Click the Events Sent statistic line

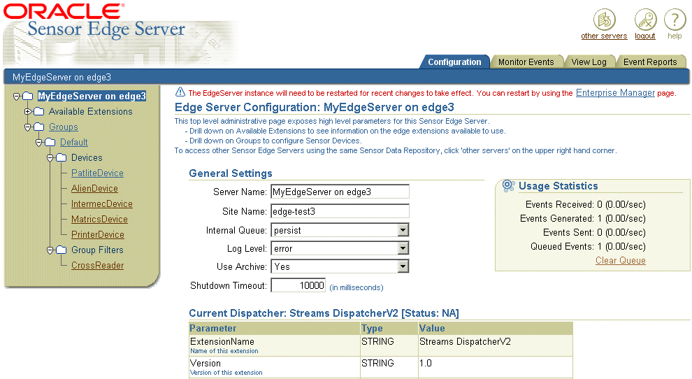pos(594,233)
